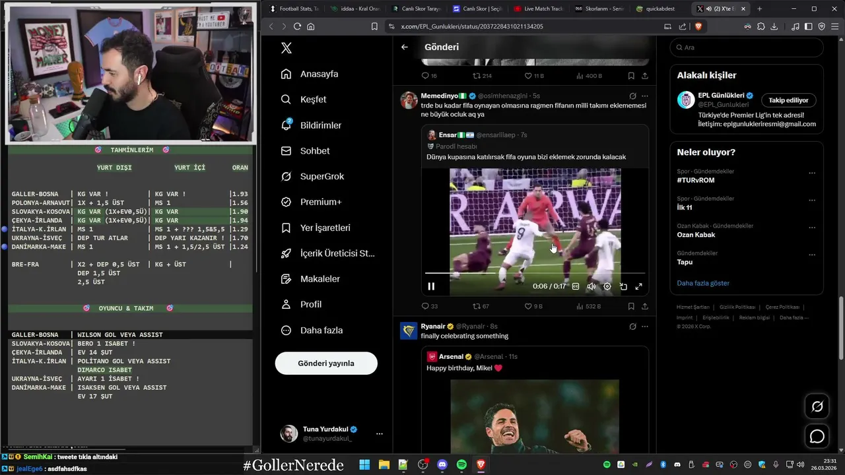This screenshot has width=845, height=475.
Task: Pause the tweet video
Action: 431,286
